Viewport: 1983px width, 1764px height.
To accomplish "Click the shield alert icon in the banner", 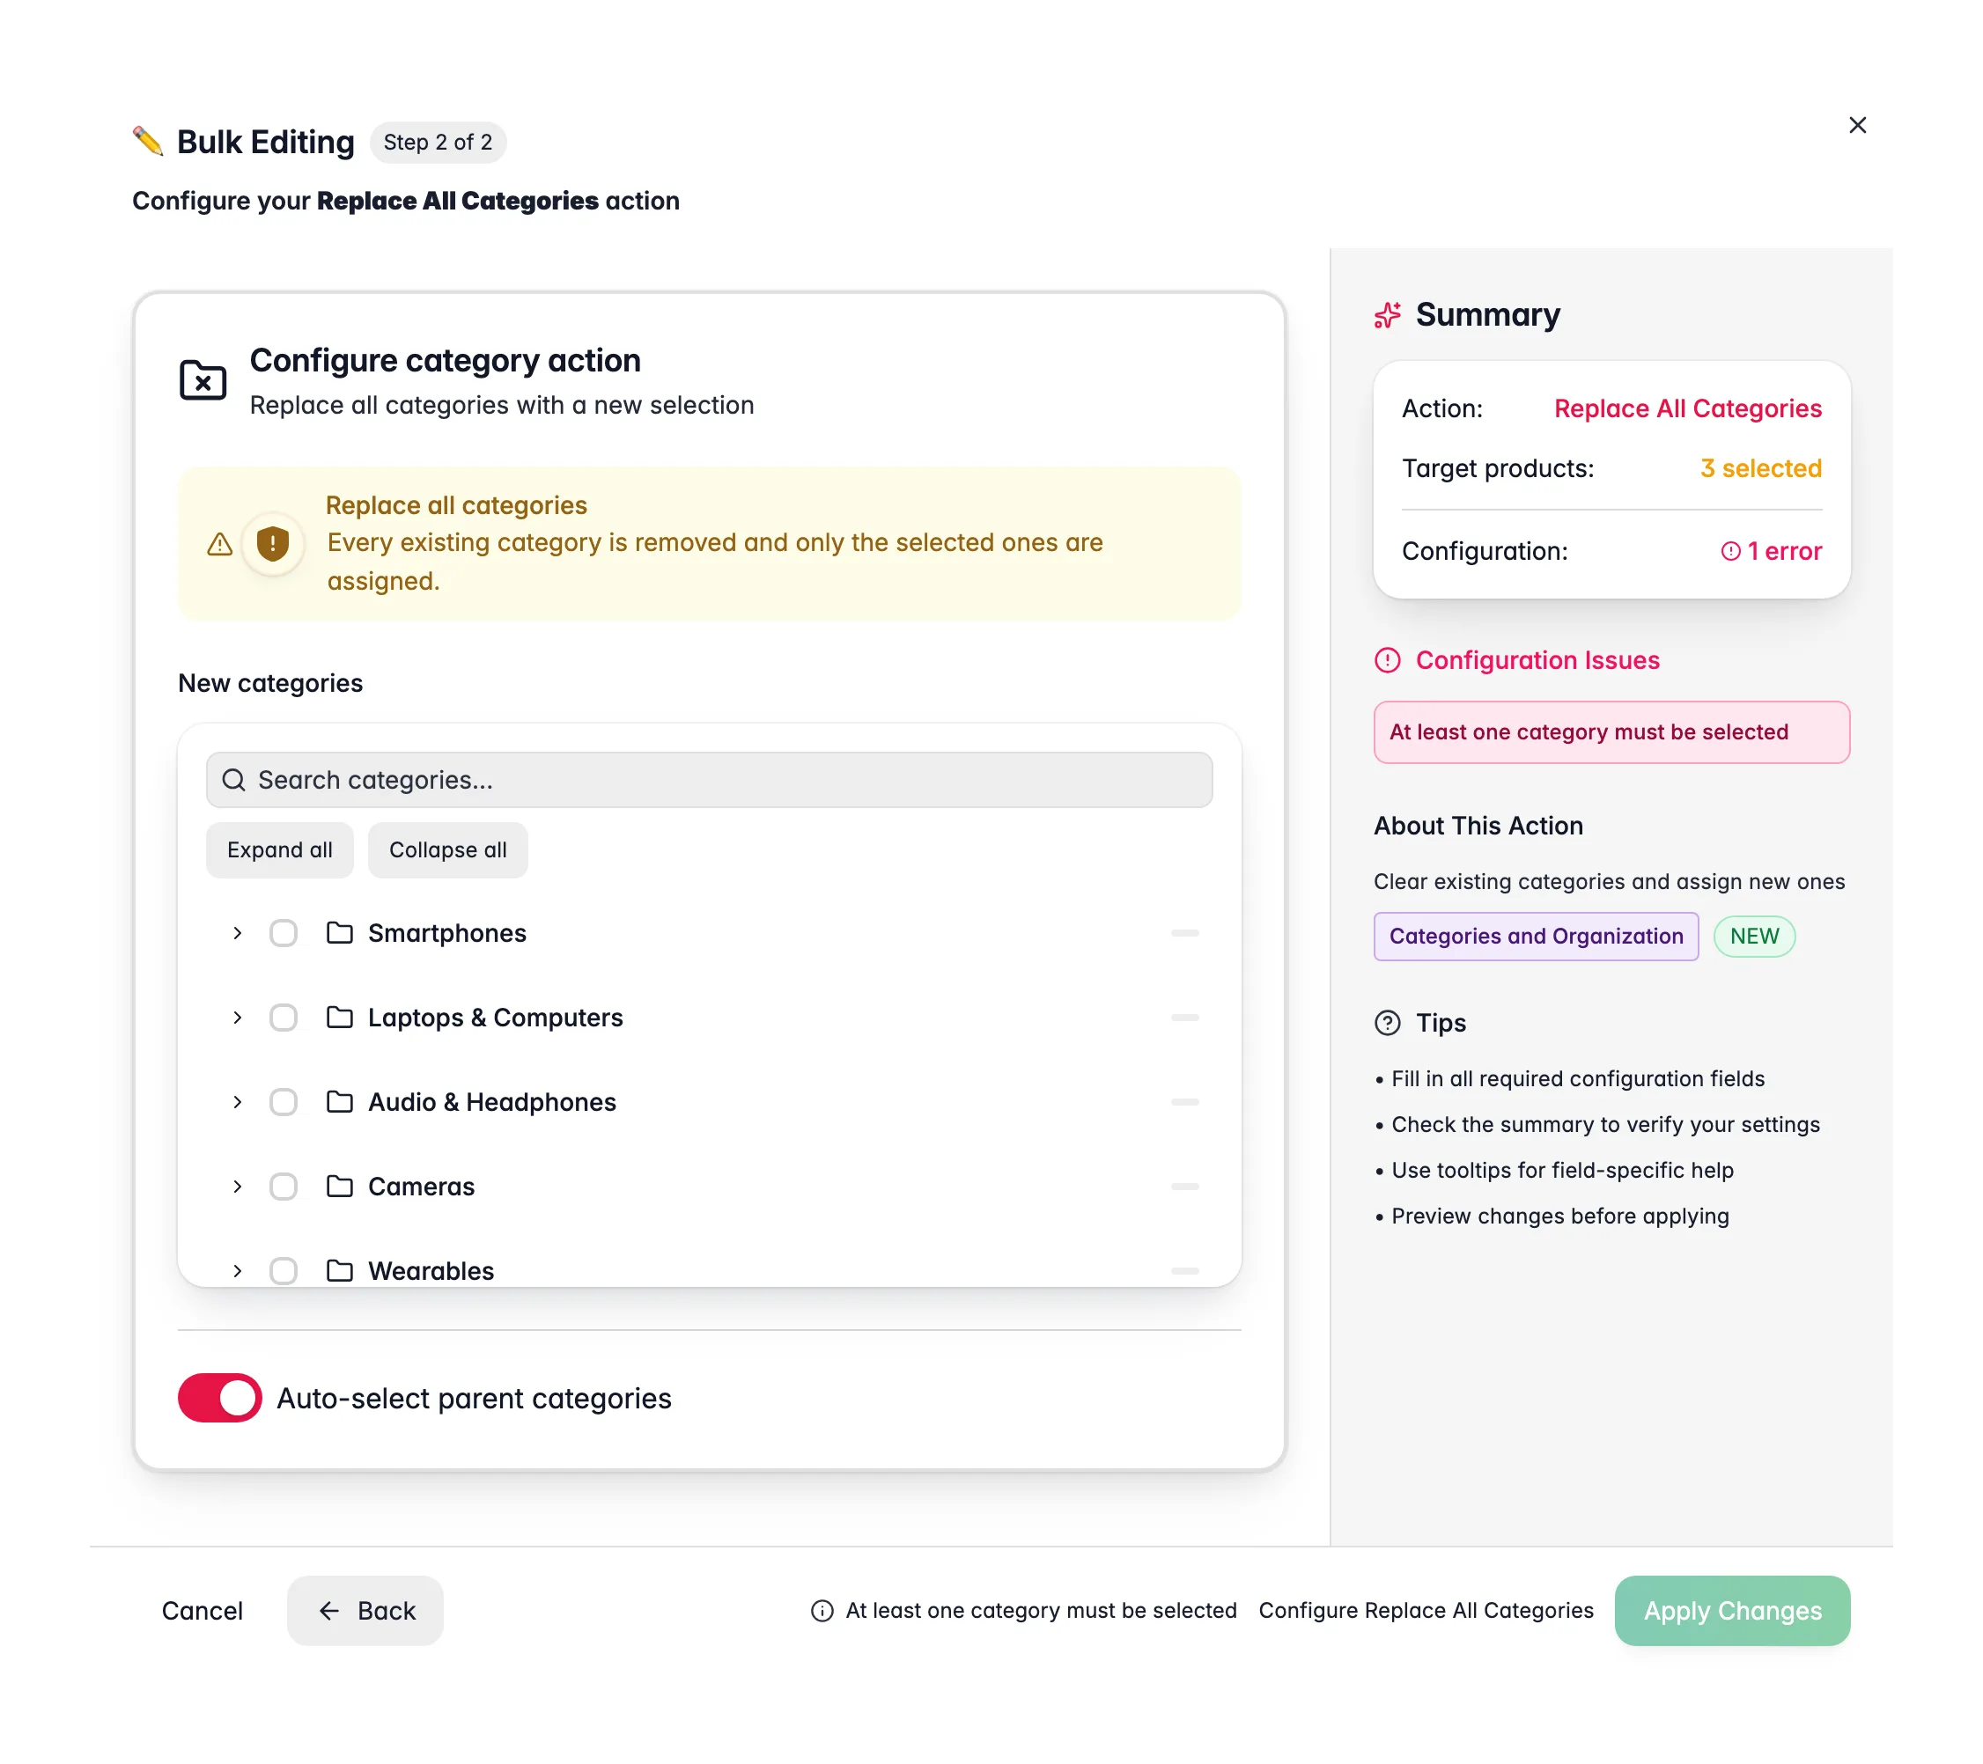I will click(x=273, y=544).
